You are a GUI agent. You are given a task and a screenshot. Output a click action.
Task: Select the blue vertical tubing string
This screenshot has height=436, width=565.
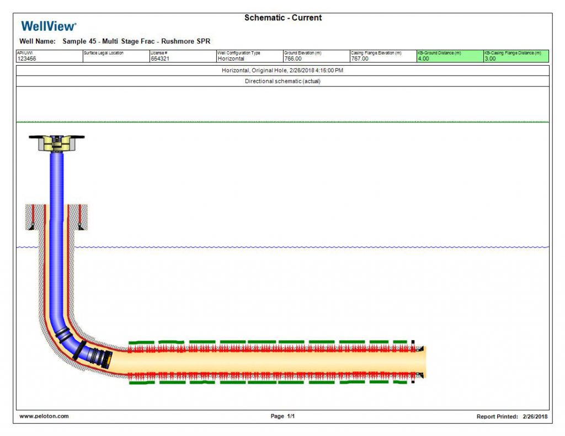[x=57, y=220]
